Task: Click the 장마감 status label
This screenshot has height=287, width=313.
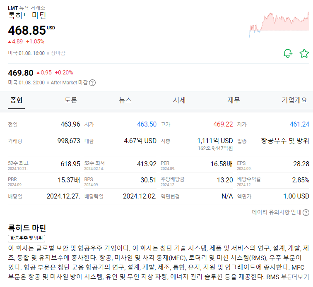Action: point(58,53)
